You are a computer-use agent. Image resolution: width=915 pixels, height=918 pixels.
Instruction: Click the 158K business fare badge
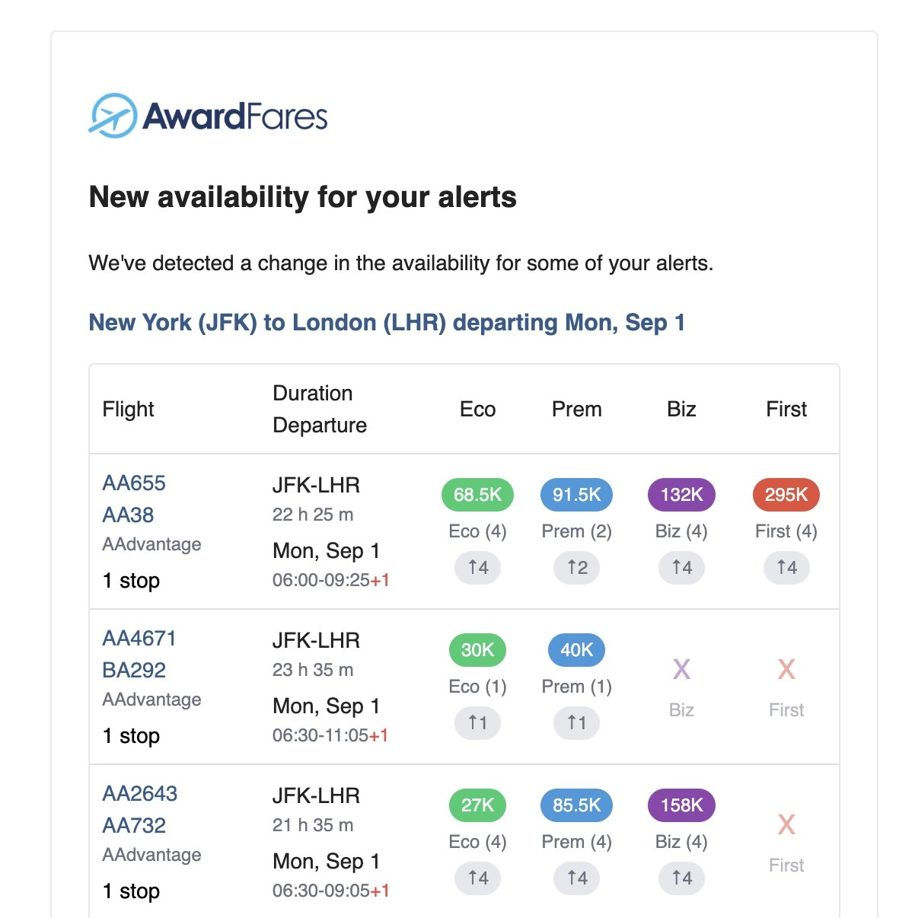pyautogui.click(x=681, y=805)
